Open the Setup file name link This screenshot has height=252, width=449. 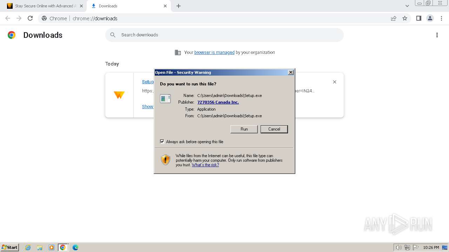(x=148, y=82)
